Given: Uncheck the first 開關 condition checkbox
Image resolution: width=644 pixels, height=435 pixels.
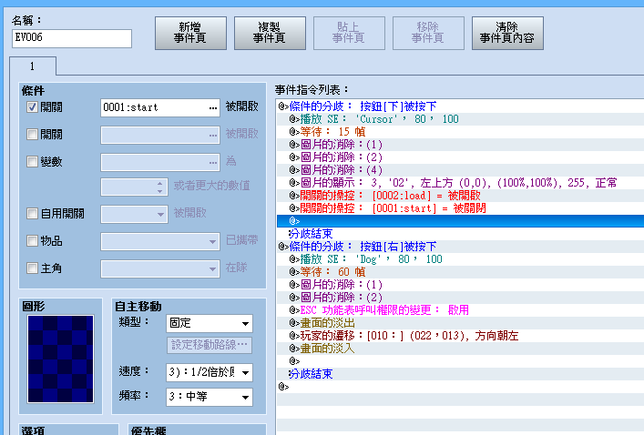Looking at the screenshot, I should tap(32, 107).
